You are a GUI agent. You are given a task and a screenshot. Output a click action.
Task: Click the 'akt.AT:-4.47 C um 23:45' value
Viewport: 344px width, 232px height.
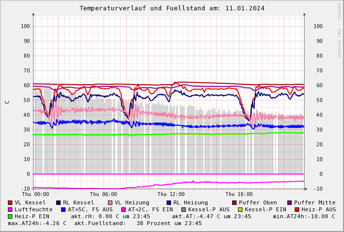point(211,216)
